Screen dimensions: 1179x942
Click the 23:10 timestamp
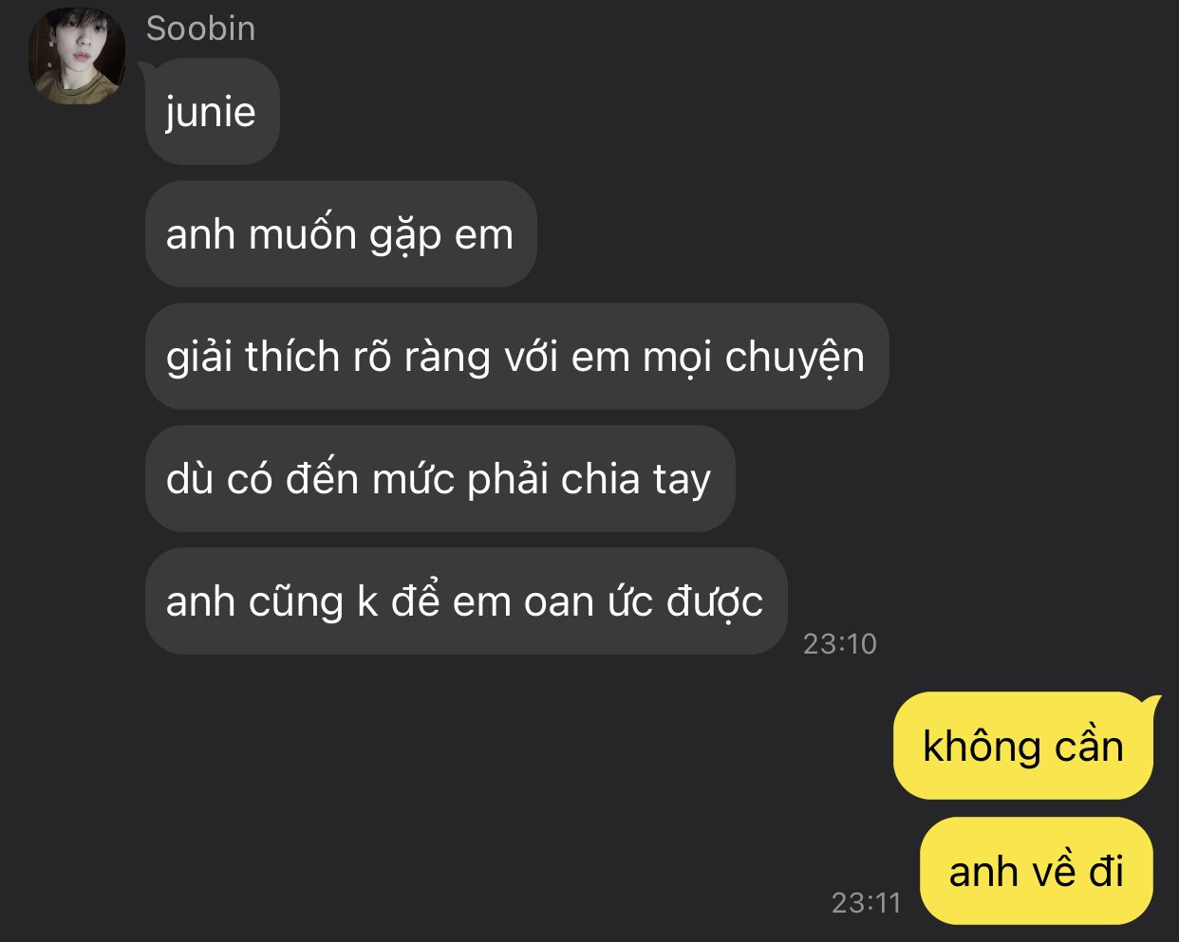click(839, 643)
